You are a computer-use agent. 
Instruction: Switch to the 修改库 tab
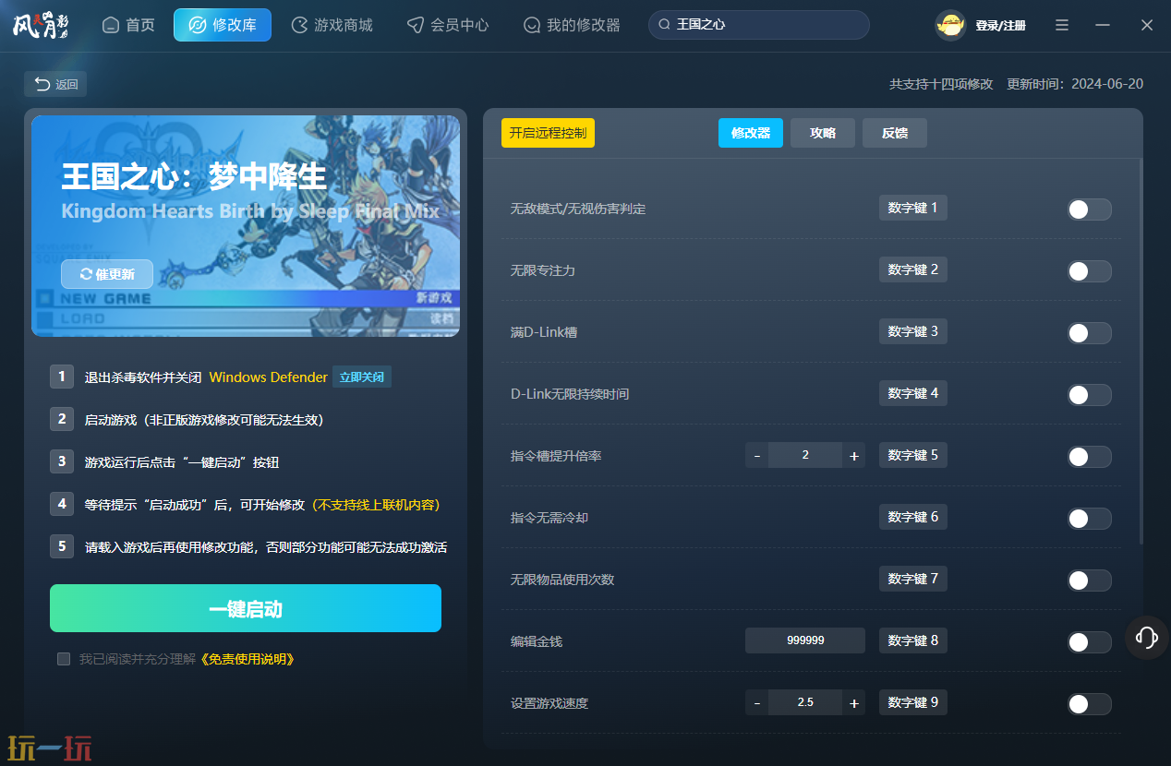pos(223,25)
